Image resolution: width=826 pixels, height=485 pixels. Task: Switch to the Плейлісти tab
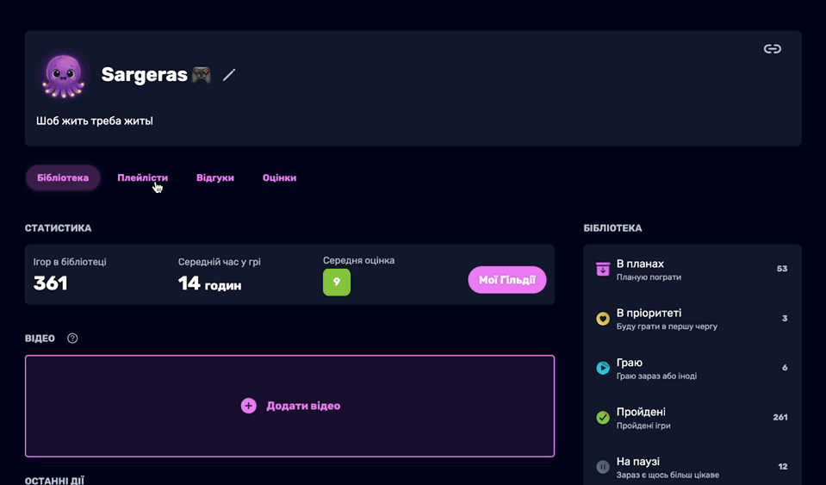click(142, 178)
